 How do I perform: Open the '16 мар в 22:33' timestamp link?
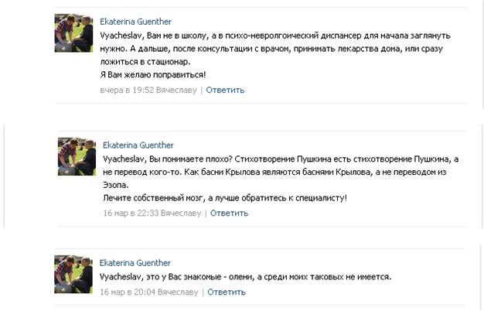pos(131,214)
